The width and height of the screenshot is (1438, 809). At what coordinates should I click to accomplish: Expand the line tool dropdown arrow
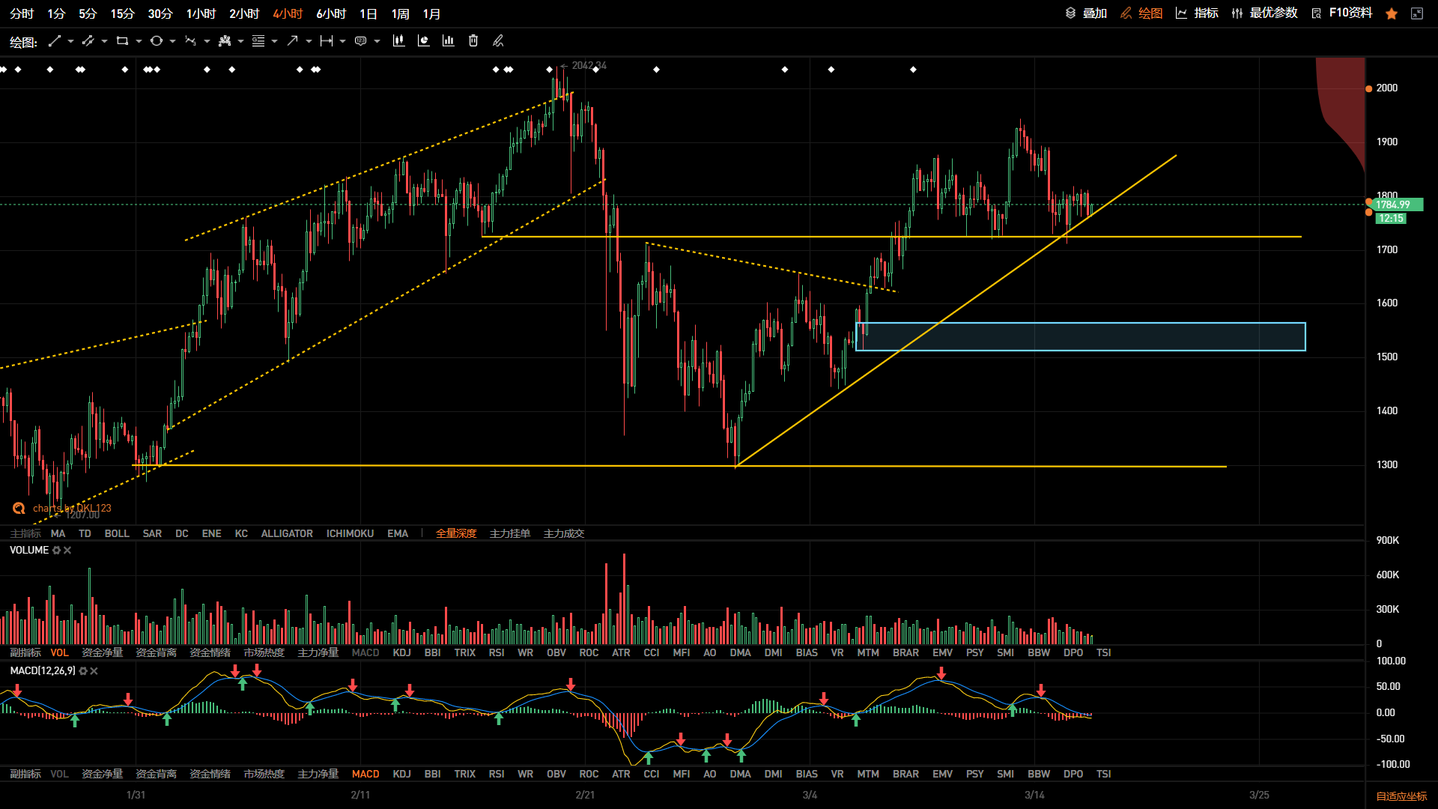click(x=70, y=41)
